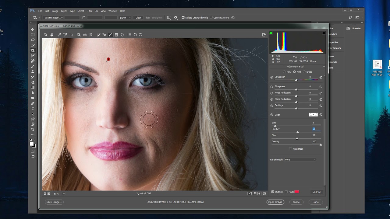
Task: Click the red Mask overlay color swatch
Action: coord(297,192)
